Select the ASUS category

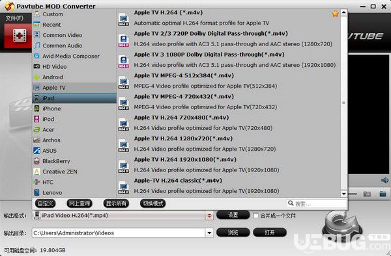pyautogui.click(x=74, y=151)
